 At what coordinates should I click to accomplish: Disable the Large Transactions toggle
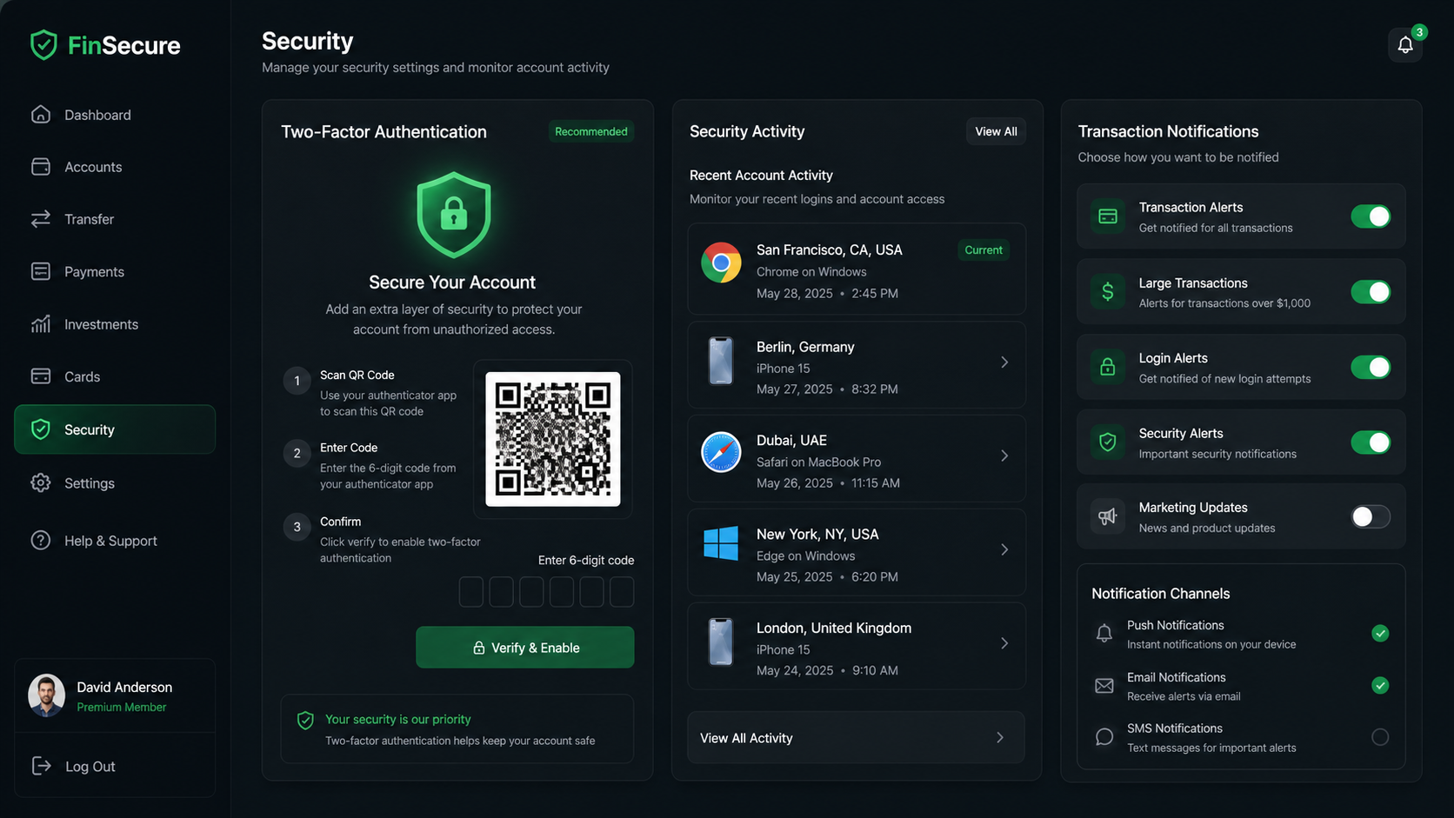pyautogui.click(x=1371, y=292)
